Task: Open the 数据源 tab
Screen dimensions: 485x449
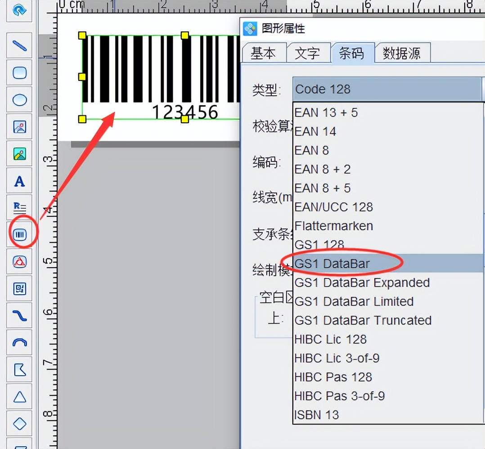Action: click(x=402, y=53)
